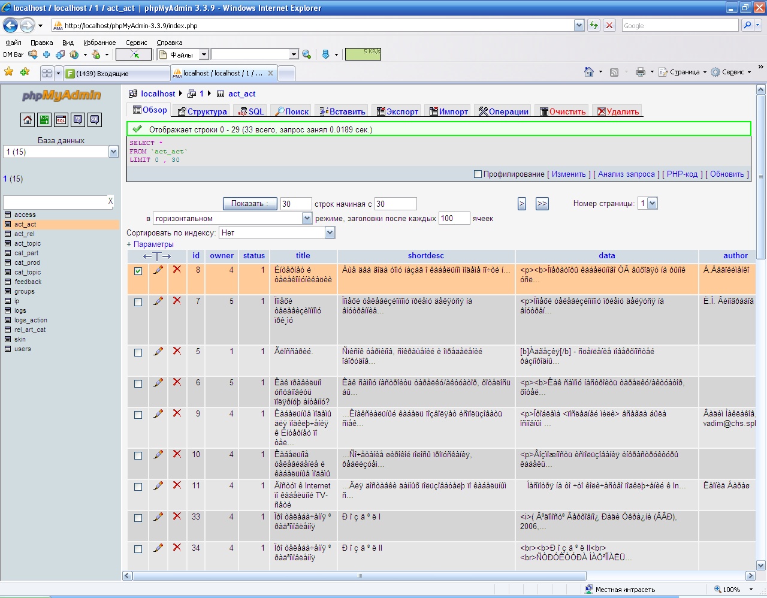Delete row with id 6 red cross
Screen dimensions: 767x598
(177, 382)
